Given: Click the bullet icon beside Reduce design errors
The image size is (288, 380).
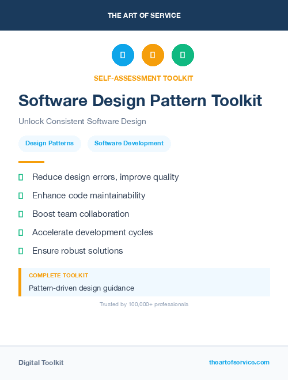Looking at the screenshot, I should [x=21, y=177].
